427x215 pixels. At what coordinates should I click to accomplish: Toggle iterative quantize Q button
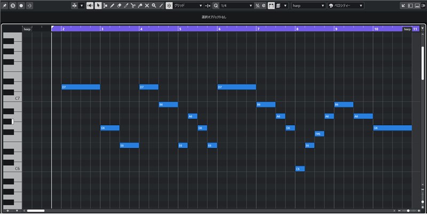pos(216,5)
